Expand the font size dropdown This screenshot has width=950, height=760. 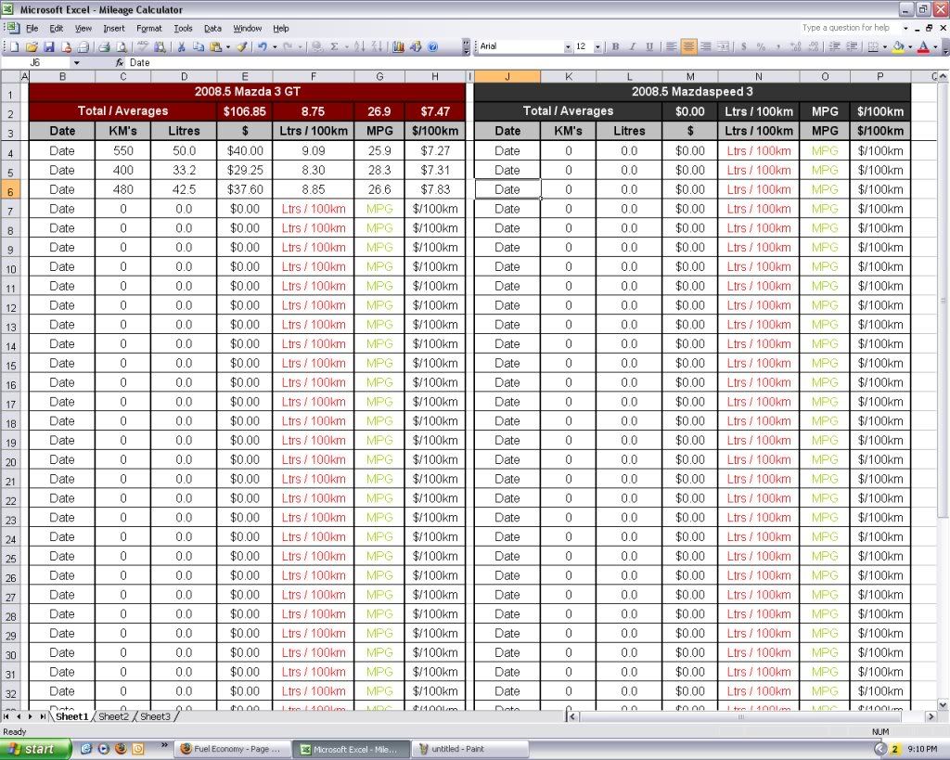[x=598, y=46]
